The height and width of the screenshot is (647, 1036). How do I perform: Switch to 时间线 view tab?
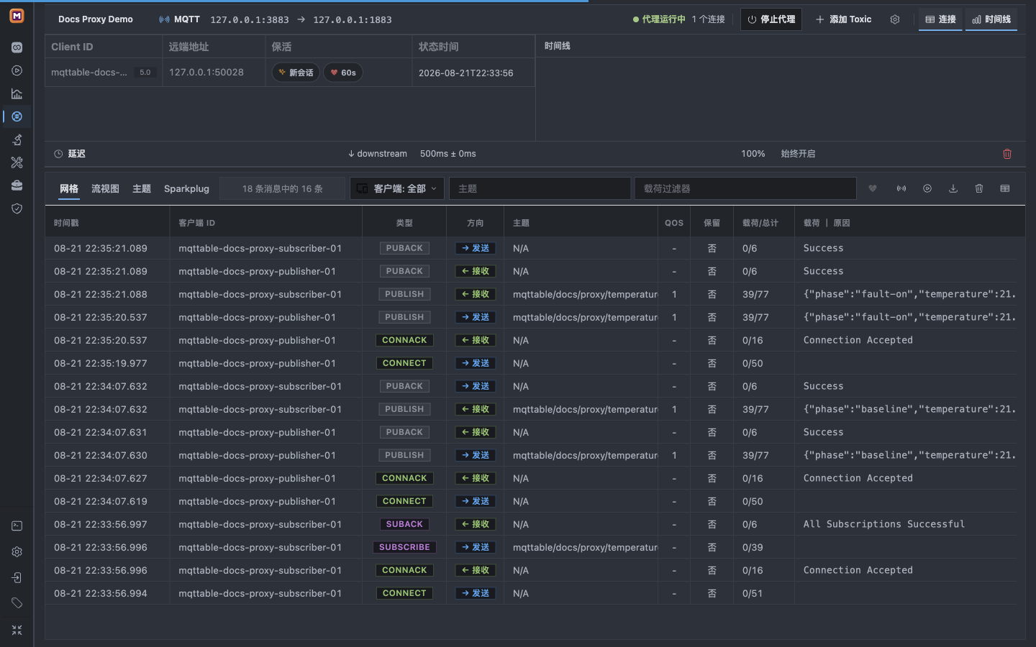[991, 19]
